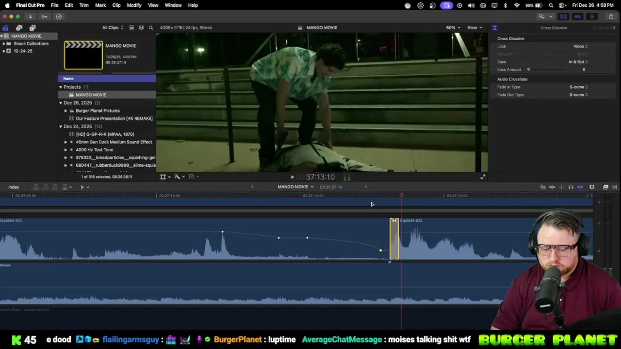Viewport: 621px width, 349px height.
Task: Click the Import Media down-arrow button
Action: pyautogui.click(x=30, y=16)
